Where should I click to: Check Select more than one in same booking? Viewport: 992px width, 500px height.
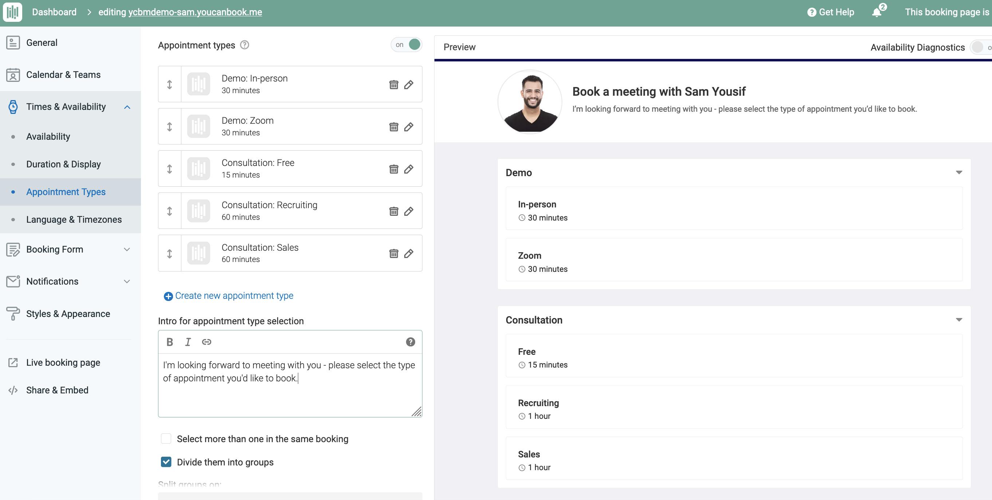166,439
